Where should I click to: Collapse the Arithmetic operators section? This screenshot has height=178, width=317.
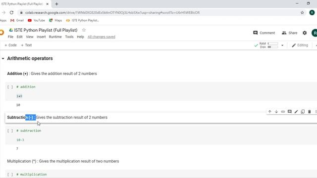pos(3,58)
